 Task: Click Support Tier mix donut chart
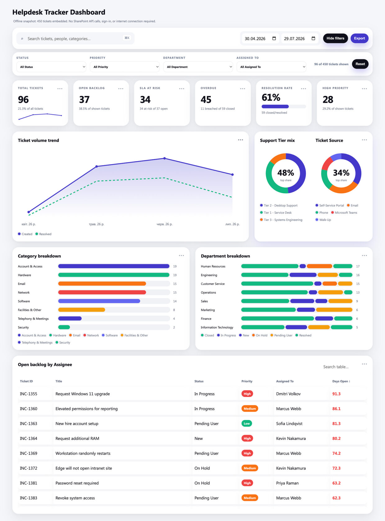286,173
